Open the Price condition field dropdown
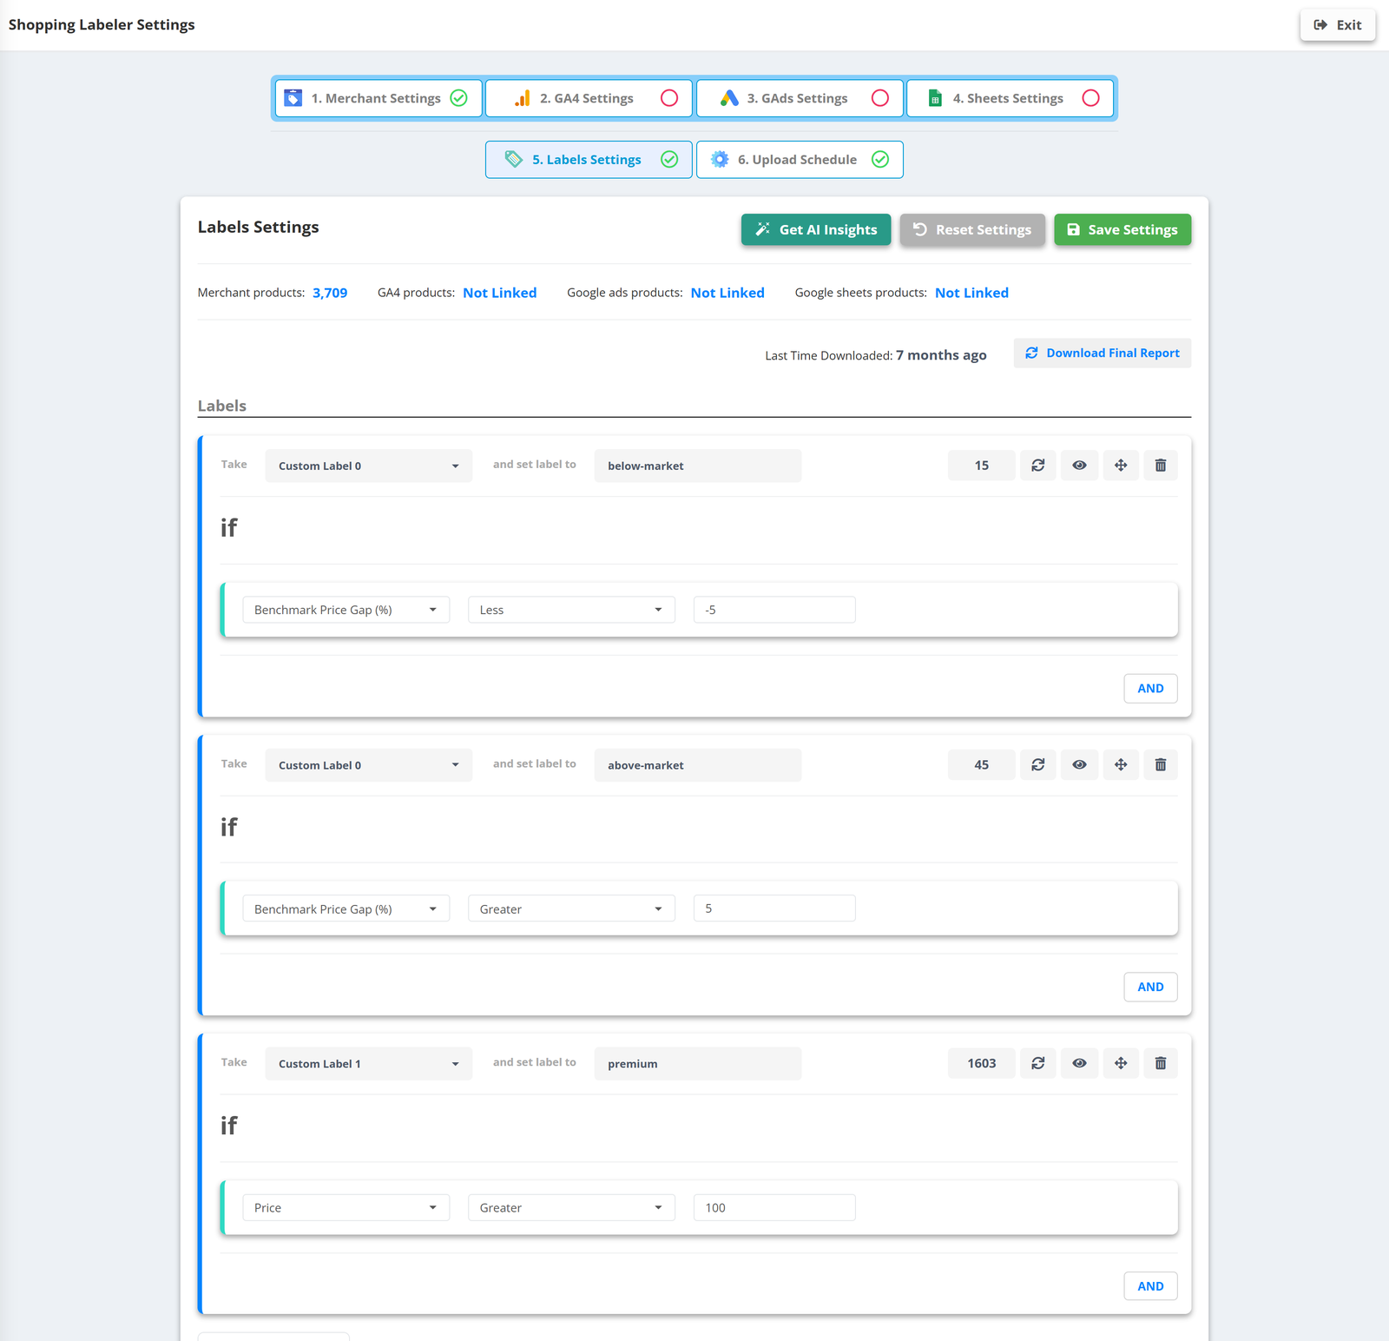 click(x=346, y=1207)
